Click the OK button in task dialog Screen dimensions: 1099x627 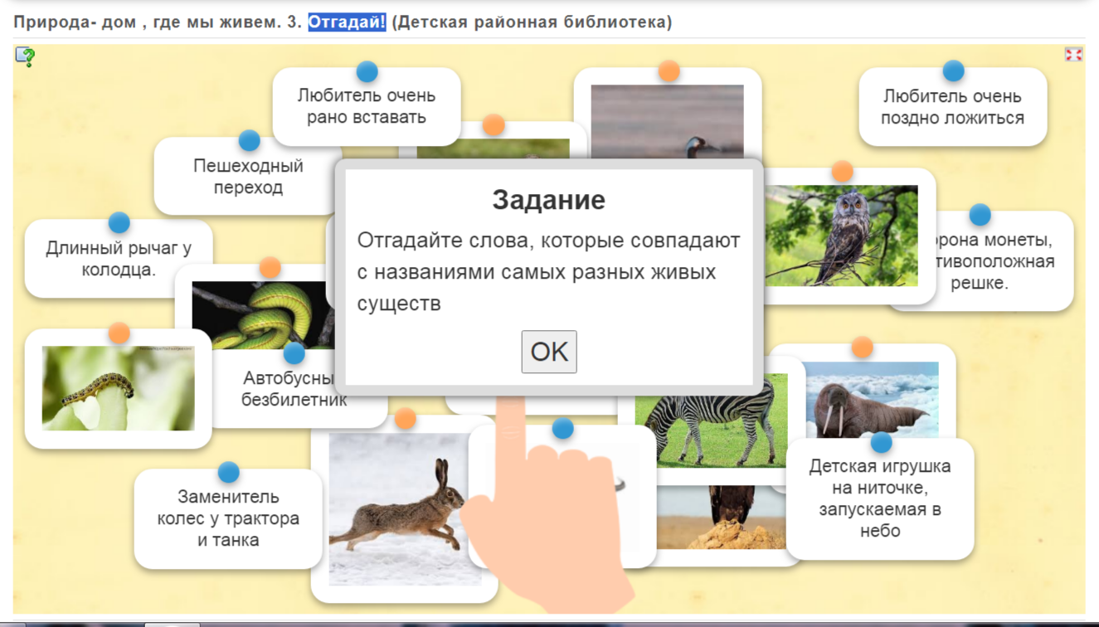point(548,352)
